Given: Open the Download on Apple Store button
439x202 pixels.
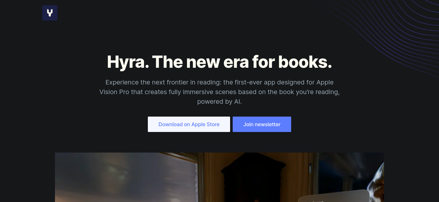Looking at the screenshot, I should click(x=189, y=124).
